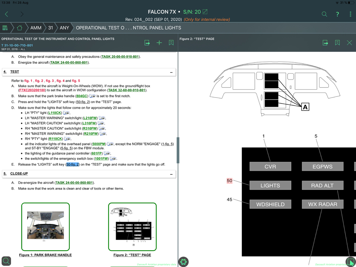Open search with the top magnifier icon
Viewport: 356px width, 267px height.
[324, 14]
